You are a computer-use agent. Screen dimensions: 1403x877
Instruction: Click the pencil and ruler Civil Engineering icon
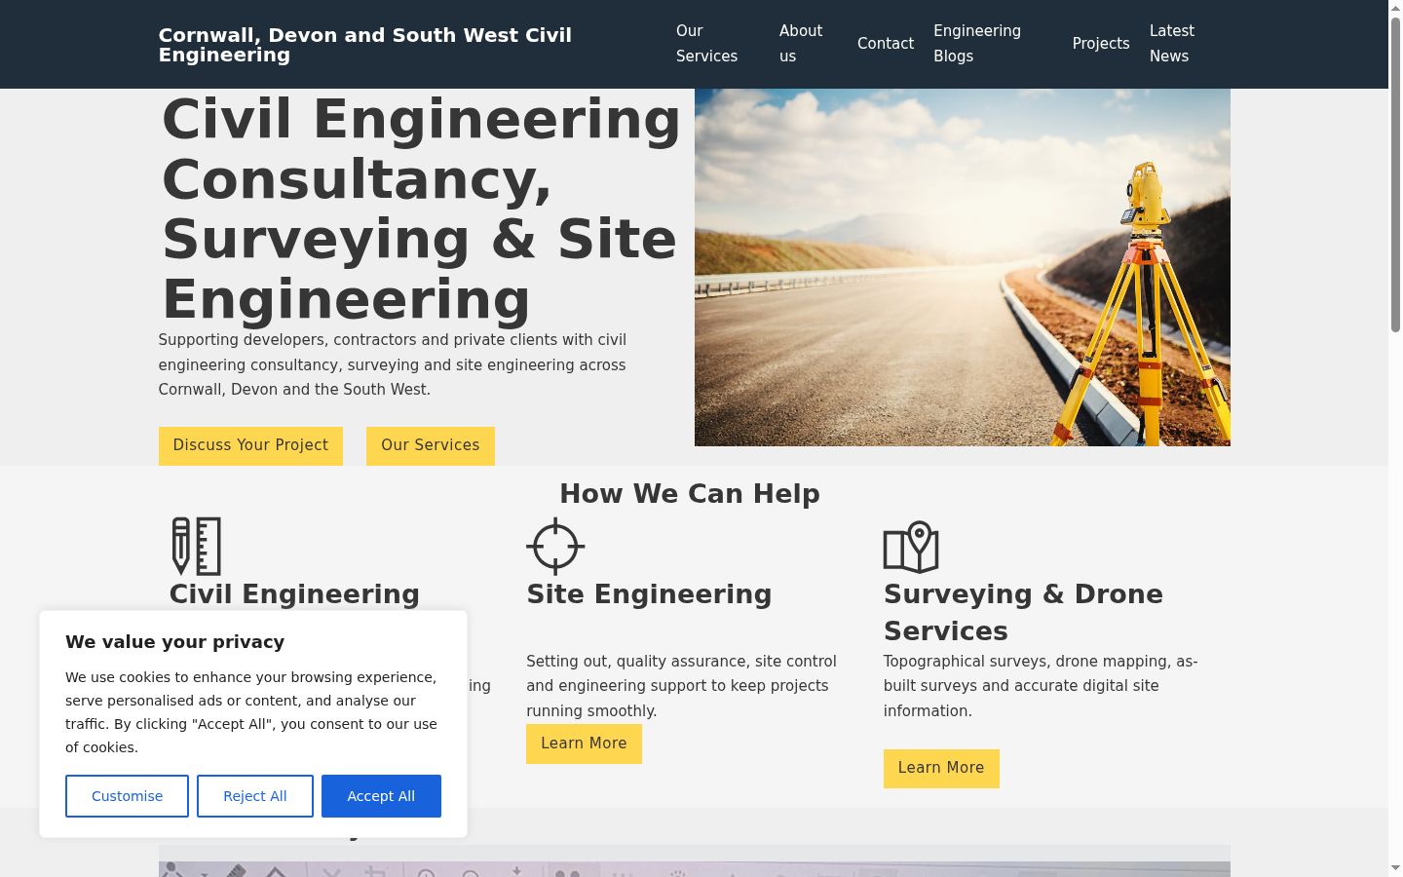[197, 546]
